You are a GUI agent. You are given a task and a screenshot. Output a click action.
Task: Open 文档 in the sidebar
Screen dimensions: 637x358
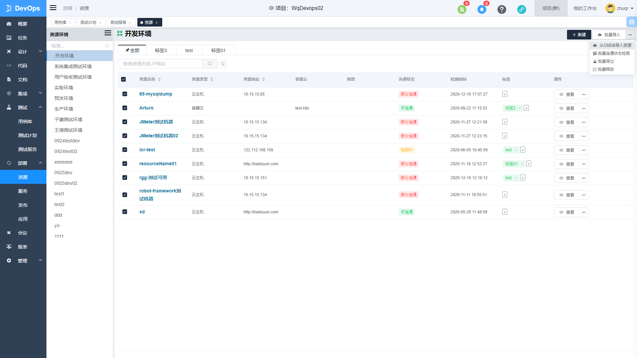click(23, 80)
